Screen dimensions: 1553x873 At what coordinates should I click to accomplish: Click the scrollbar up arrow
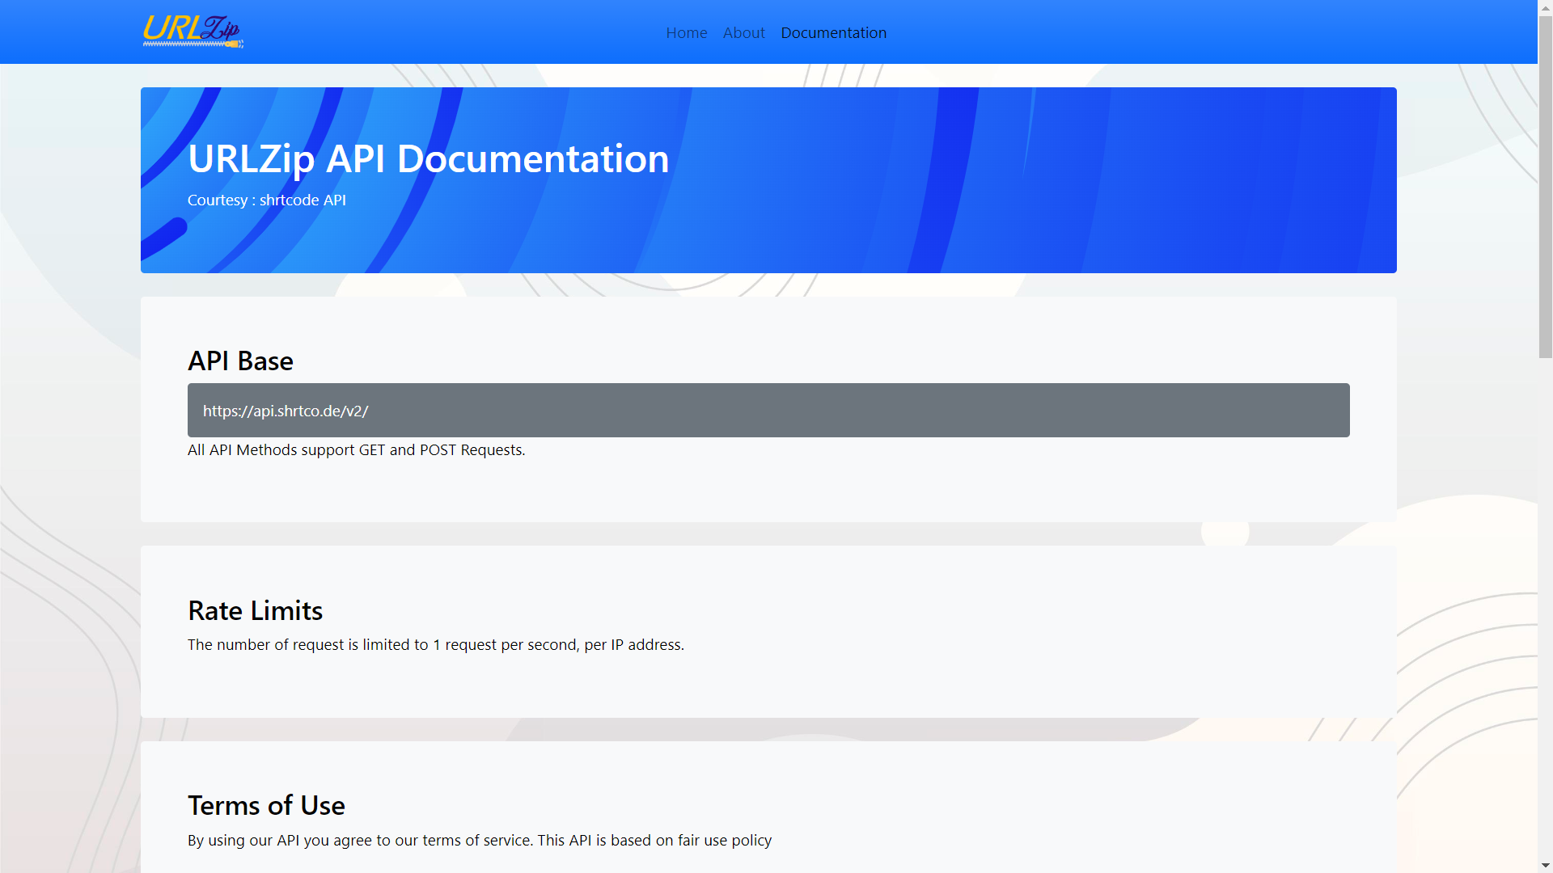click(x=1545, y=6)
